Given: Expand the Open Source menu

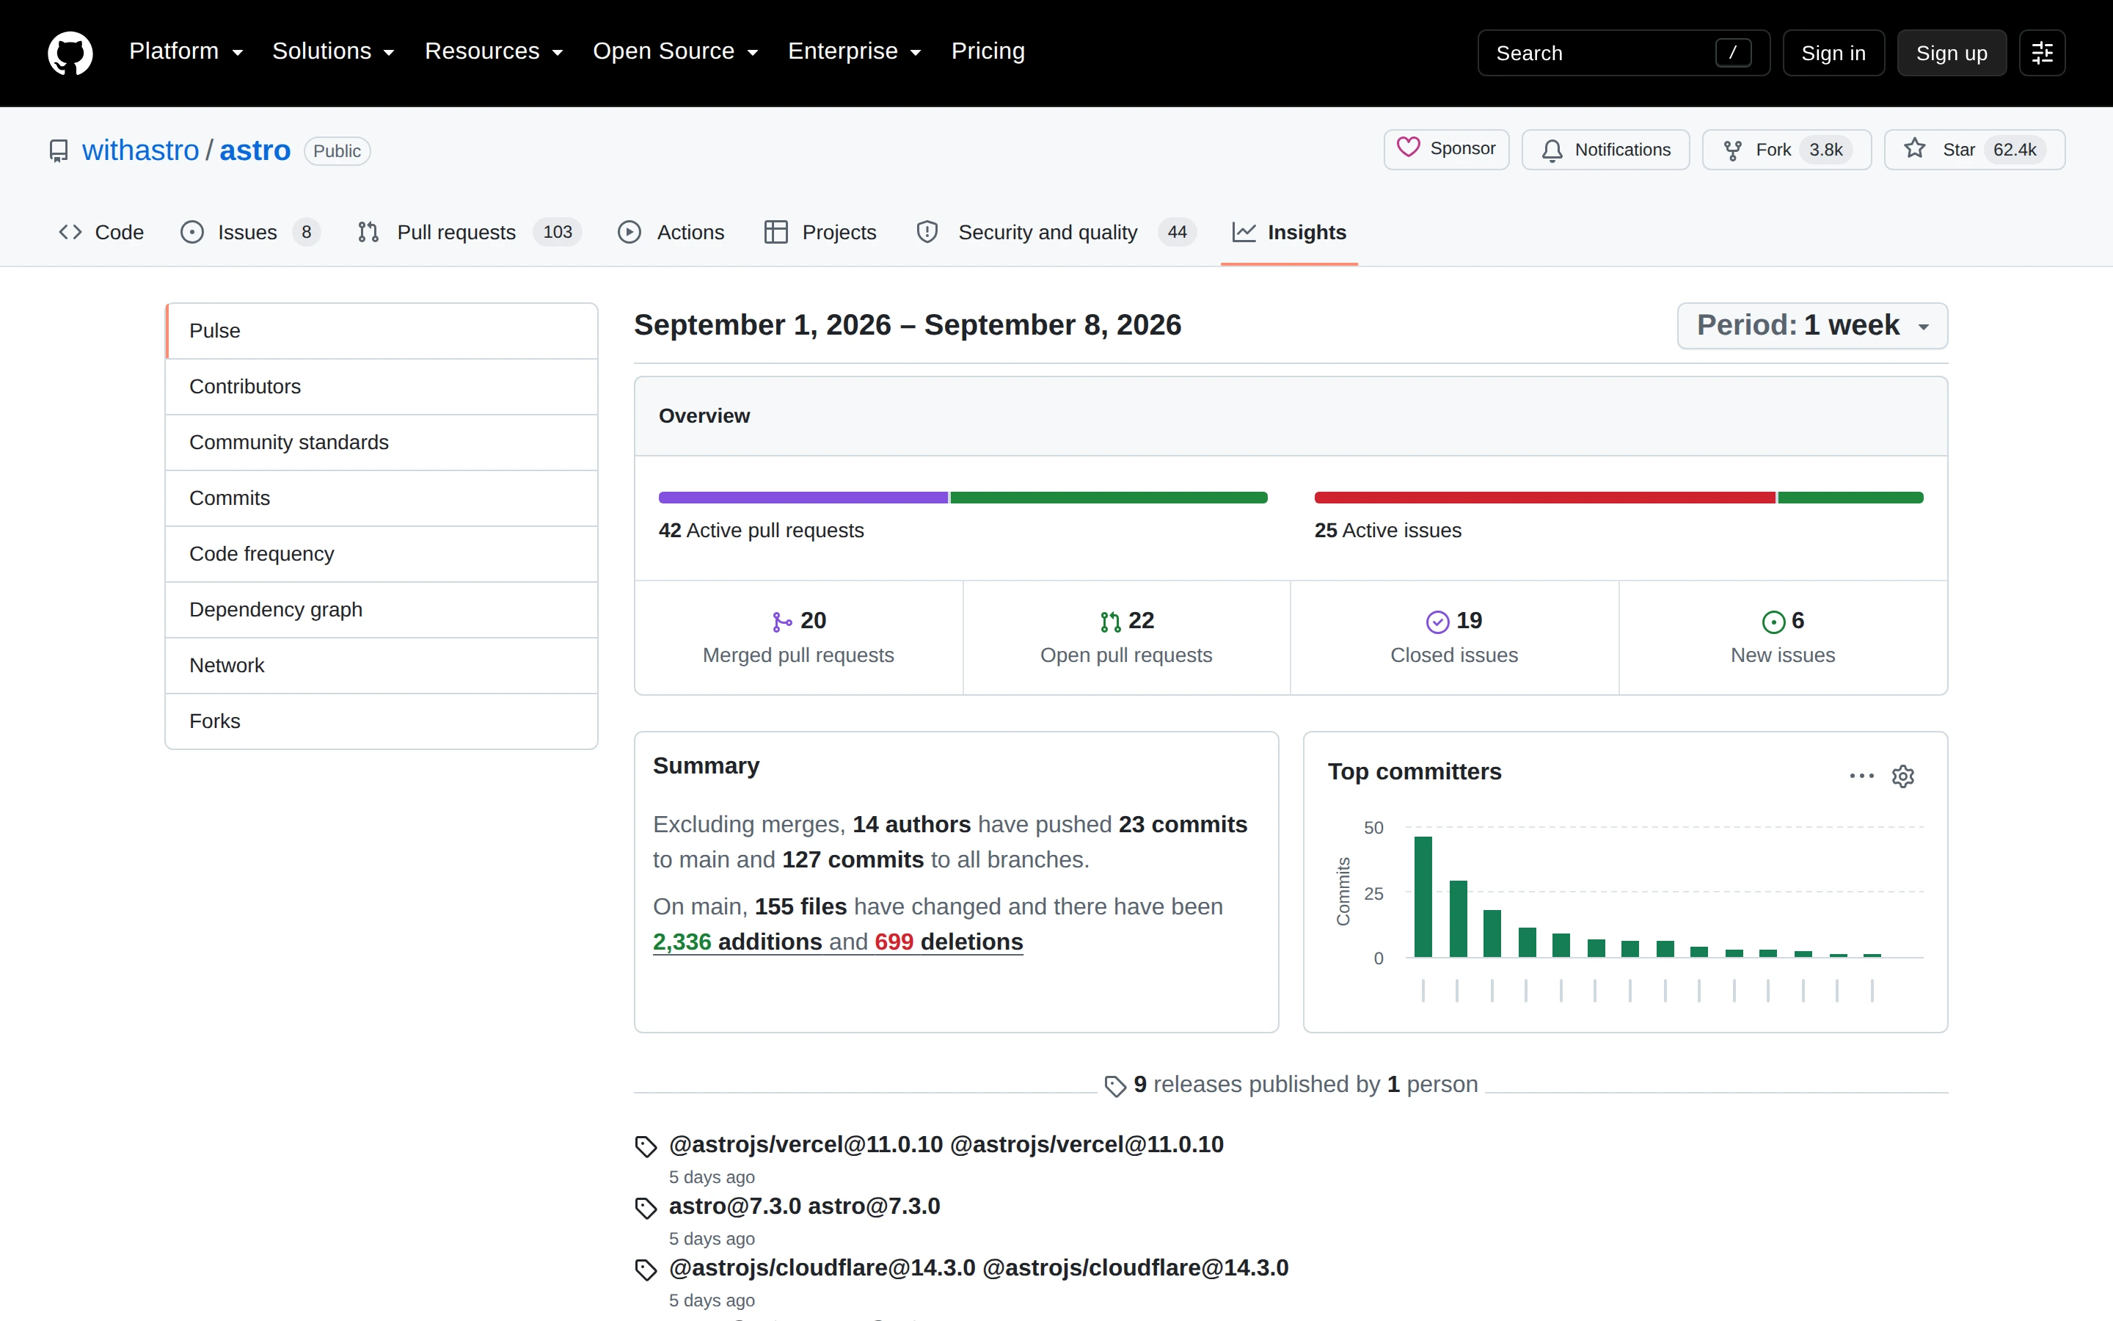Looking at the screenshot, I should pos(675,51).
